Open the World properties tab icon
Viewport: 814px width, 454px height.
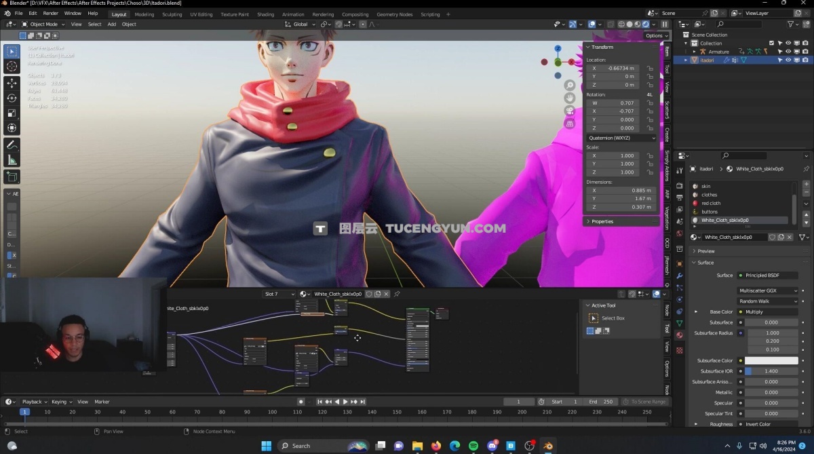point(680,235)
